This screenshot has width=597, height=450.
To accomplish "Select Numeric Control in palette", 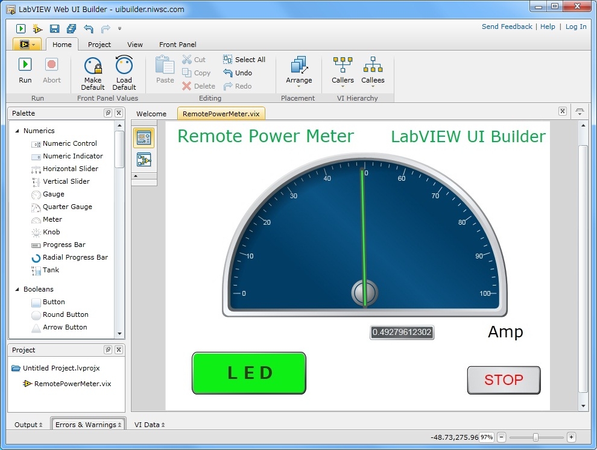I will click(64, 143).
